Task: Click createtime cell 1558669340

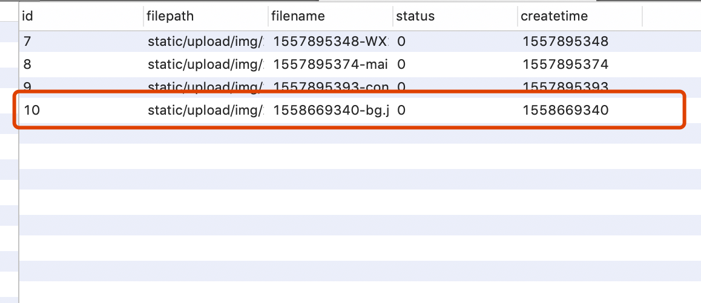Action: [x=565, y=110]
